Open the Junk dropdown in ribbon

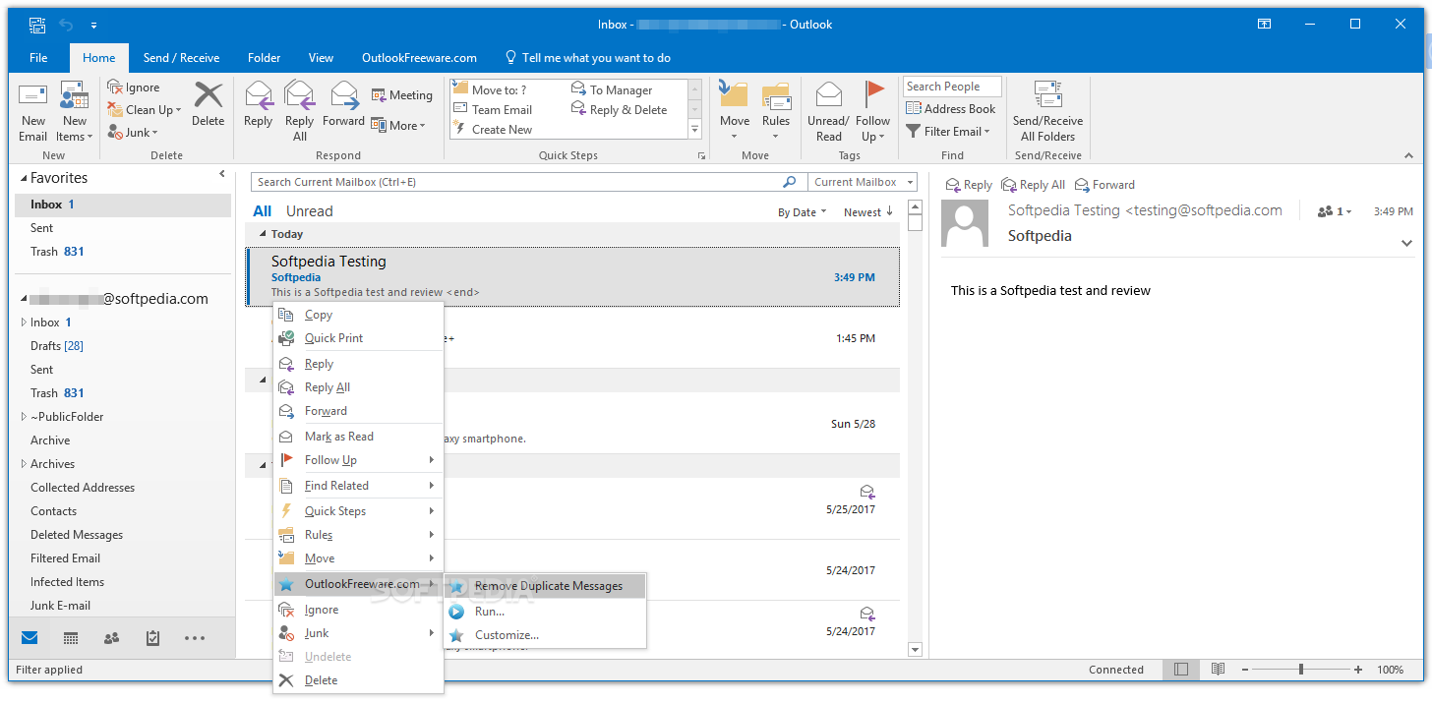133,133
